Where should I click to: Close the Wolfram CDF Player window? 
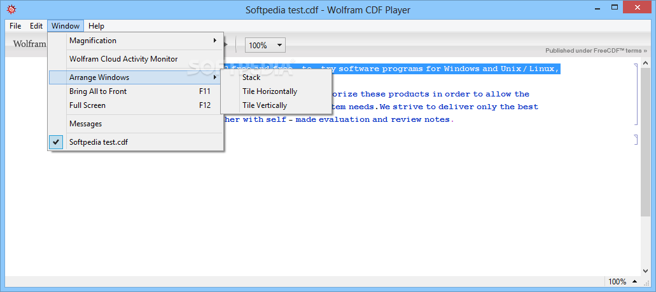[638, 7]
